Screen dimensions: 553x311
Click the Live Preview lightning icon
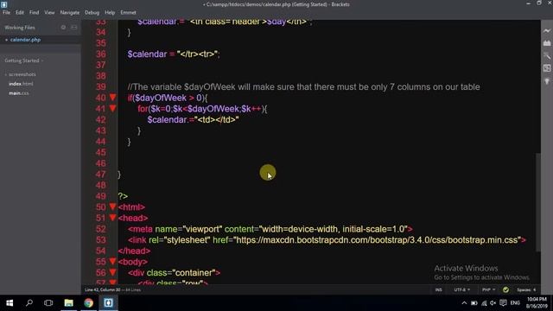547,31
